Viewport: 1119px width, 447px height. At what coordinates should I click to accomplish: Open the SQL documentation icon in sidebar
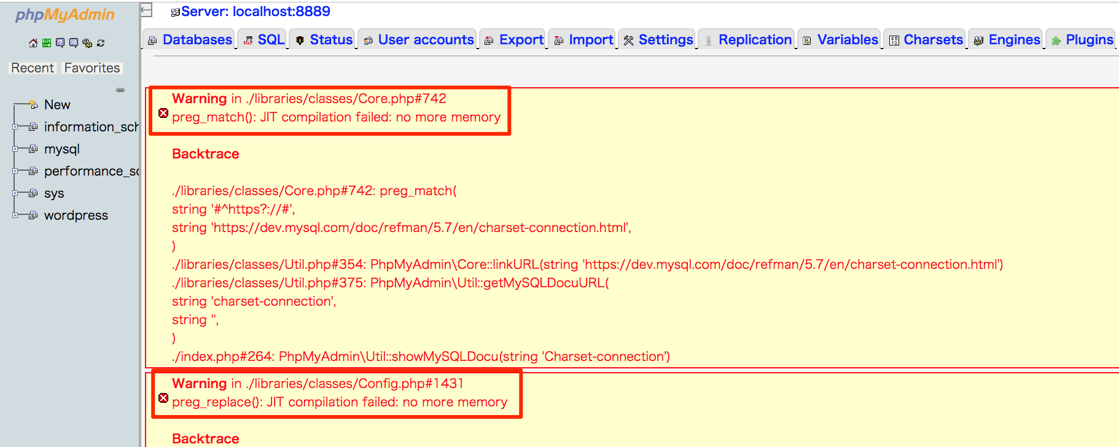(74, 43)
